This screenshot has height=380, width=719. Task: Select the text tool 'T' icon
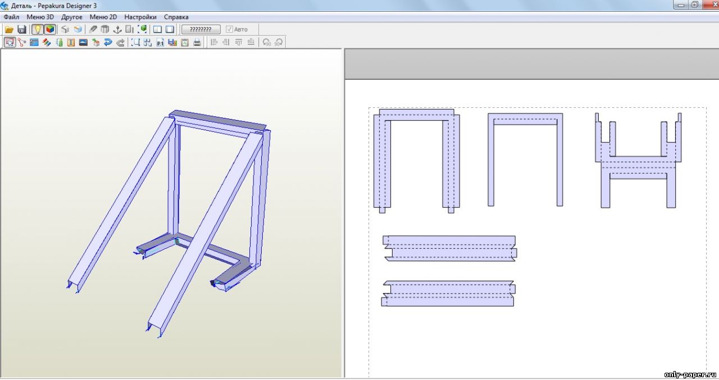pos(71,42)
